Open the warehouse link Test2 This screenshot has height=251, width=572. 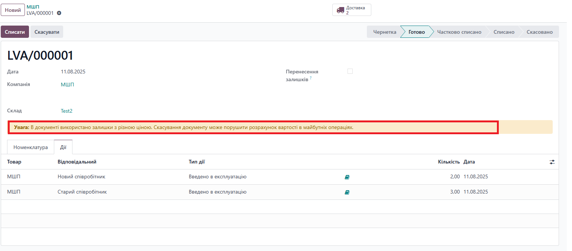coord(67,111)
